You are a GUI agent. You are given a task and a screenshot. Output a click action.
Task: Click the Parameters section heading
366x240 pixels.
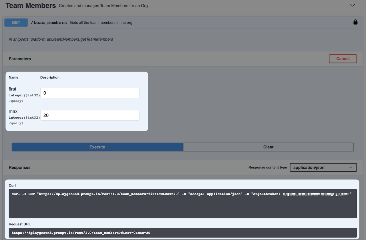pos(20,59)
